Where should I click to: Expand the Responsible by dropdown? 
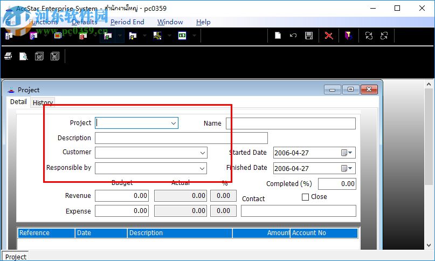point(202,169)
